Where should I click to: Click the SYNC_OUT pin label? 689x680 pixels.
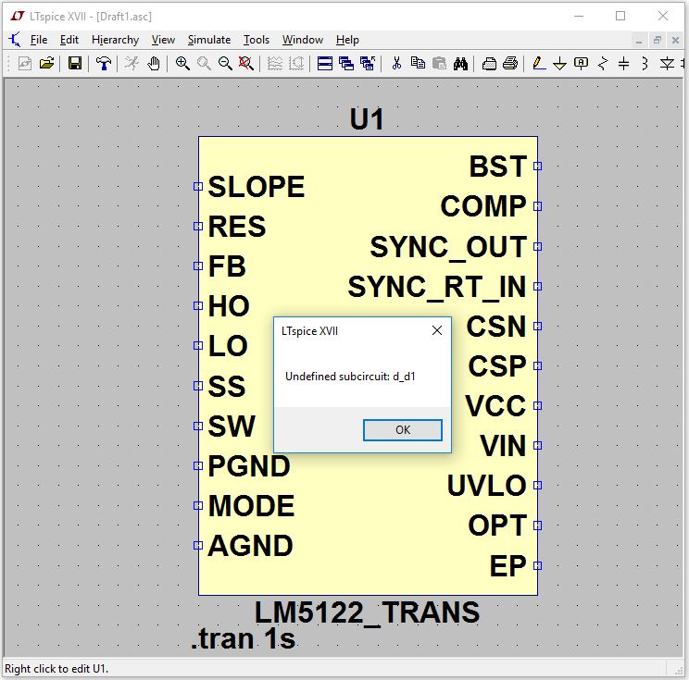pyautogui.click(x=448, y=248)
